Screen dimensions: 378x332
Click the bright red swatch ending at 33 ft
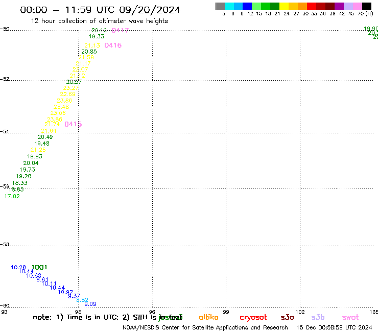312,6
